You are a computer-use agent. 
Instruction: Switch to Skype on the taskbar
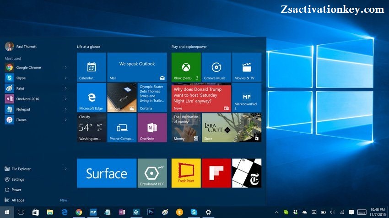194,212
